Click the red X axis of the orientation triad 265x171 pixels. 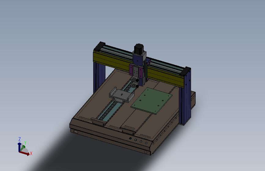25,153
